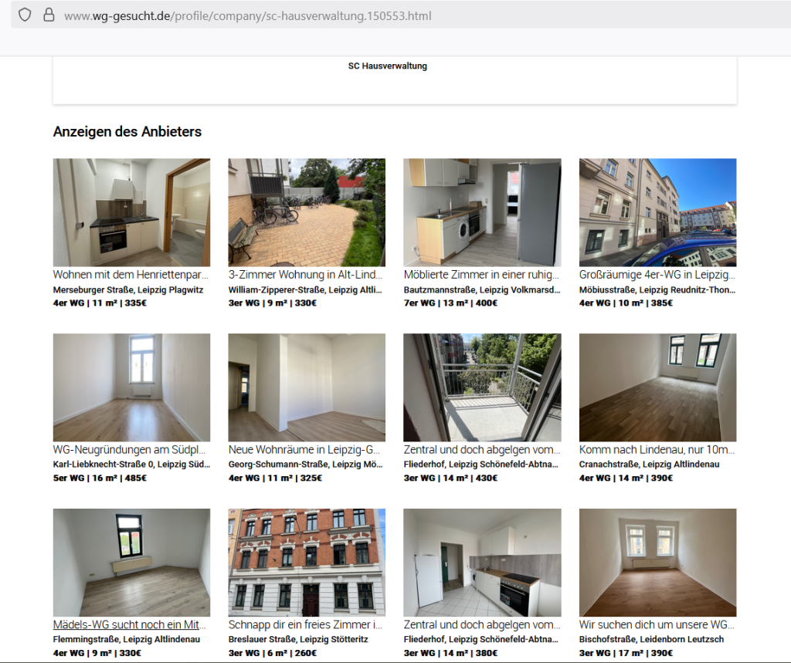The image size is (791, 663).
Task: Open the Georg-Schumann-Straße room thumbnail
Action: 307,387
